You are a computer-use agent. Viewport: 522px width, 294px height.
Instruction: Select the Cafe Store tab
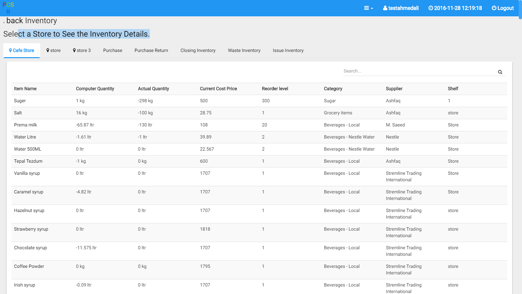click(x=22, y=50)
